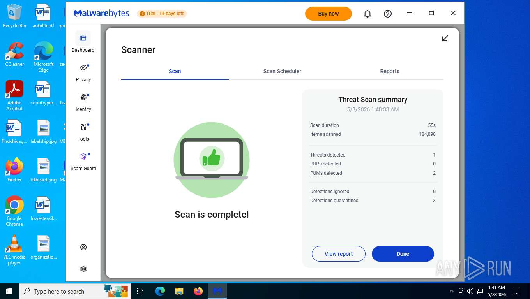Screen dimensions: 530x299
Task: Click the View report button
Action: click(339, 254)
